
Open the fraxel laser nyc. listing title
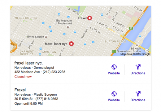[28, 63]
